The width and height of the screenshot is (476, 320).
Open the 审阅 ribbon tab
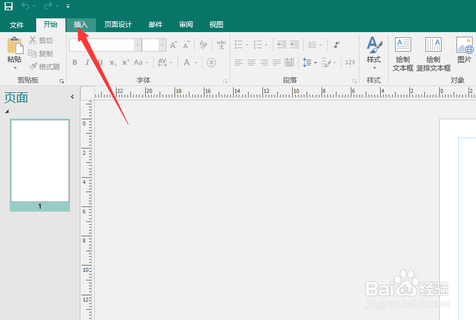(x=186, y=25)
